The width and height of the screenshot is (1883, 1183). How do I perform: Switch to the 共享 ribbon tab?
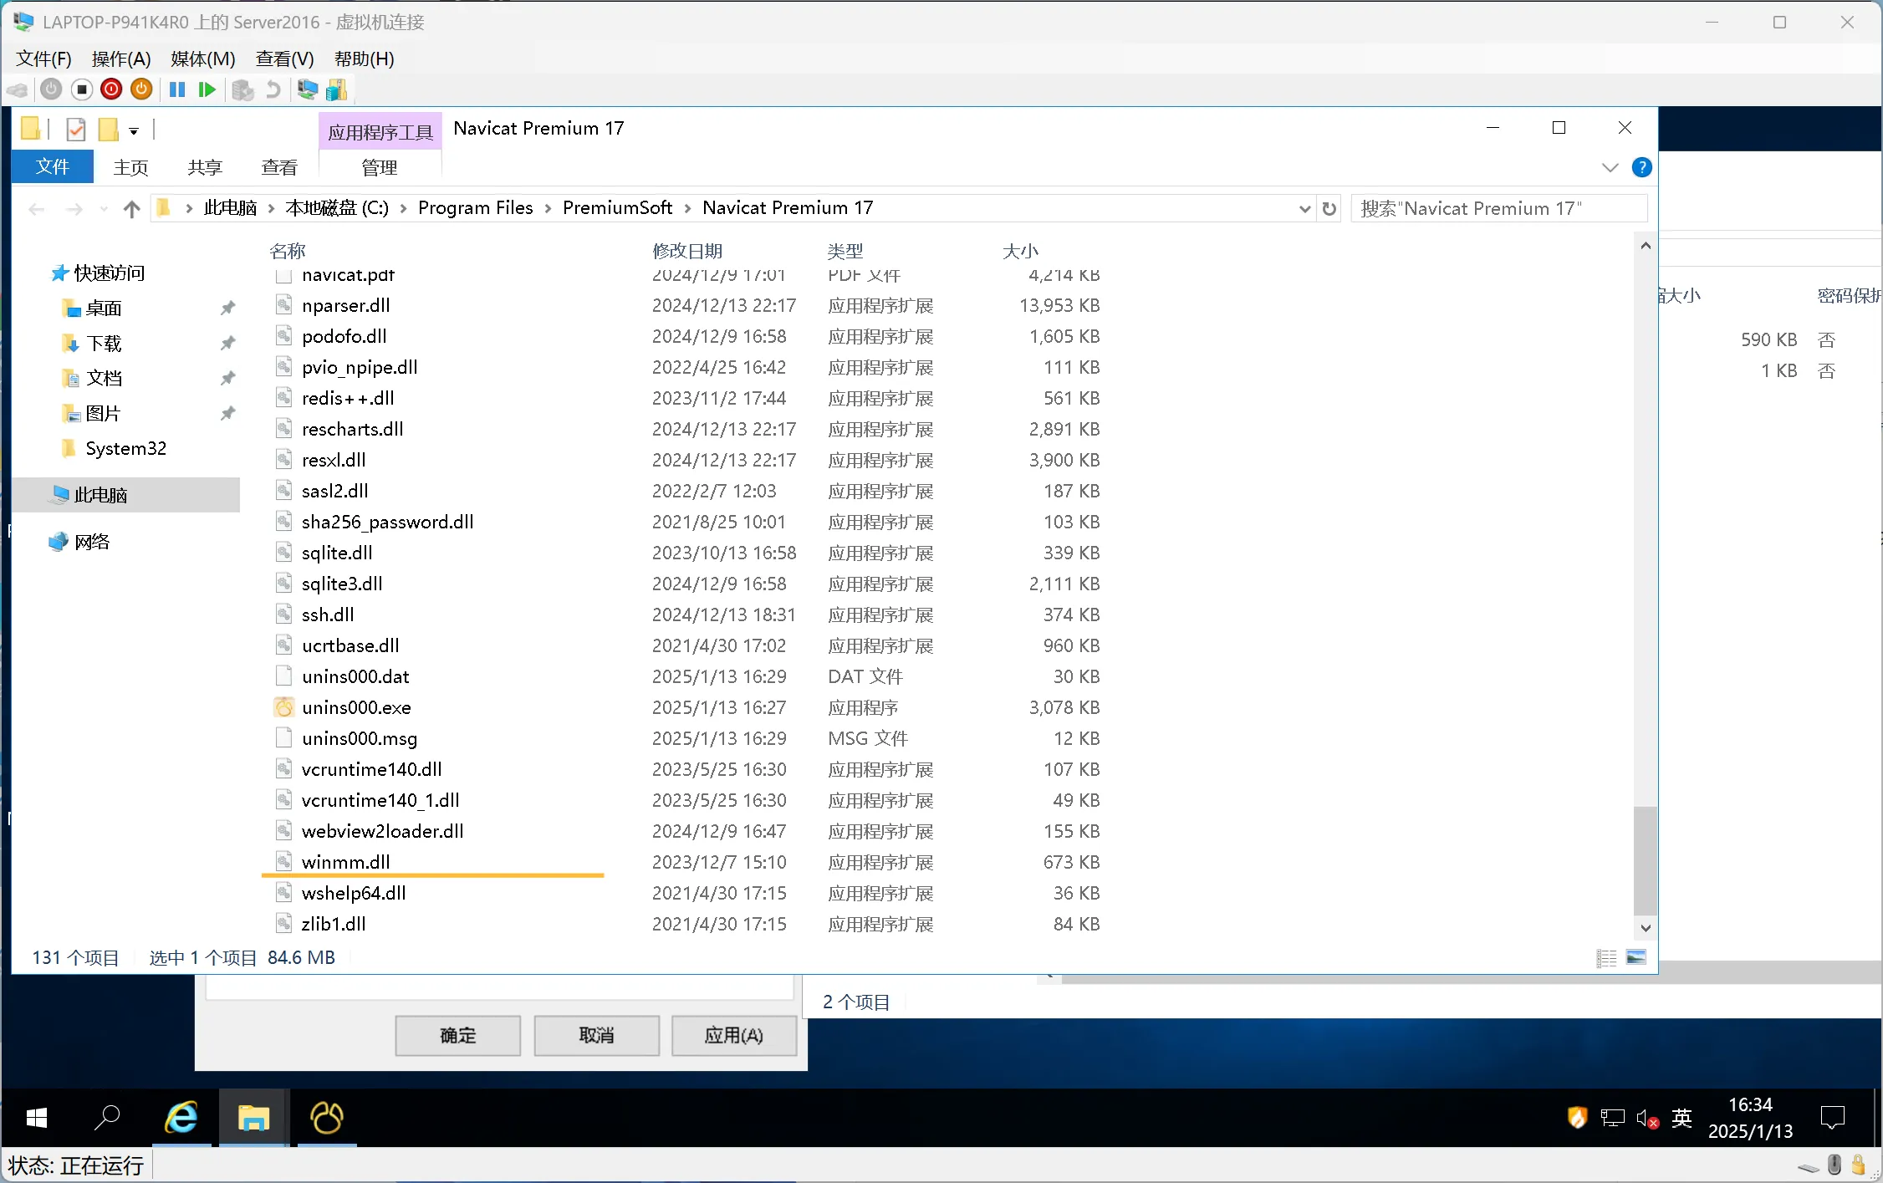(x=205, y=167)
